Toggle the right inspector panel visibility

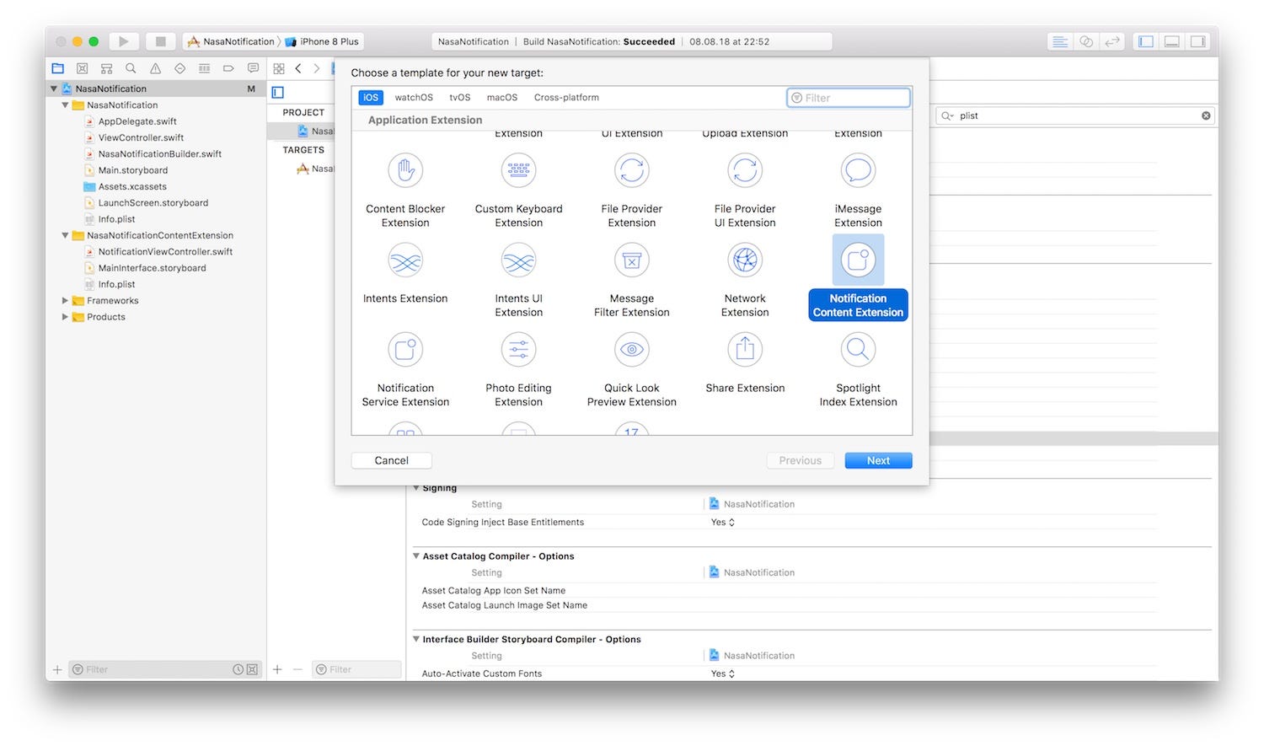point(1197,41)
